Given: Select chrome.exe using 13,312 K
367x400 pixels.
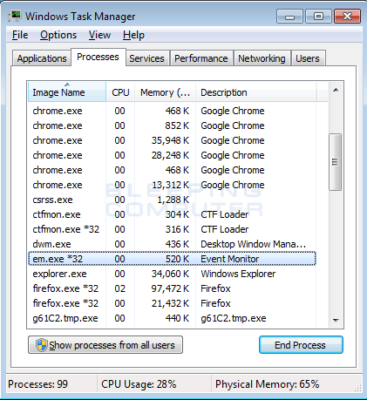Looking at the screenshot, I should [x=172, y=185].
